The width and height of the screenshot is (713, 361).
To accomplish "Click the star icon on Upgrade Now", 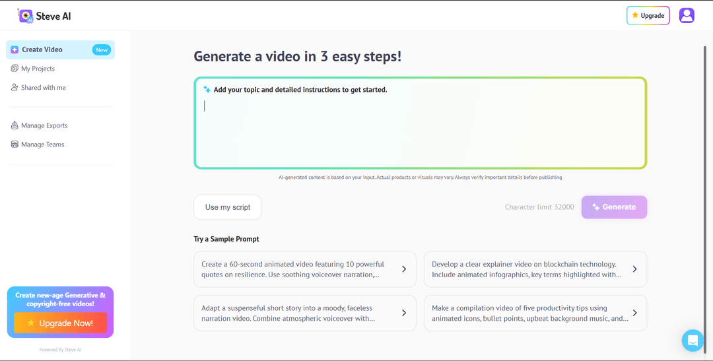I will click(31, 323).
